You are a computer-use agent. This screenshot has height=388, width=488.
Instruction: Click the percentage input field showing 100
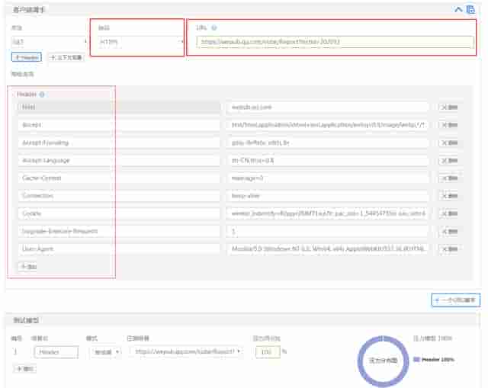pos(268,352)
